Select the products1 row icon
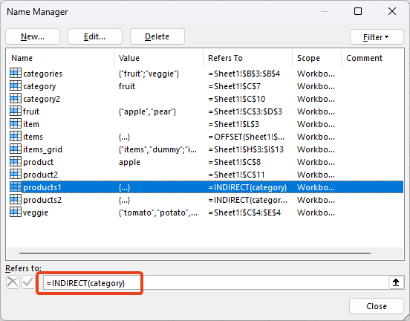The height and width of the screenshot is (321, 410). pos(16,187)
